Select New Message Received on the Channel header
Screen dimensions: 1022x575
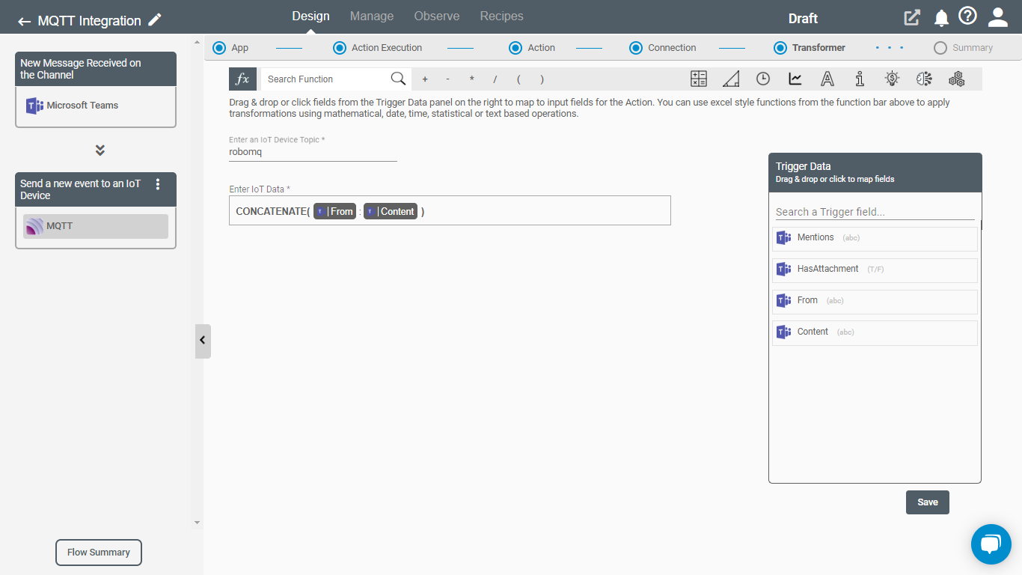pos(96,69)
